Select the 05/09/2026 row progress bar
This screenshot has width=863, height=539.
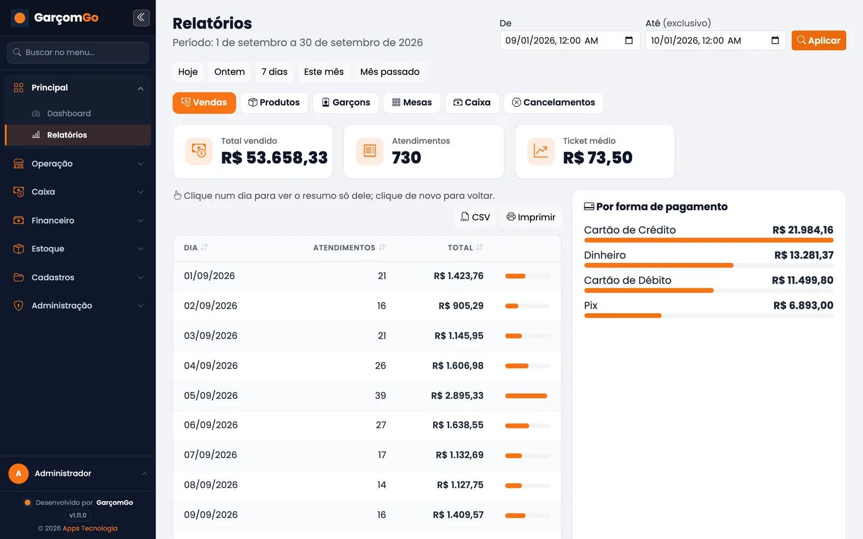(x=527, y=396)
